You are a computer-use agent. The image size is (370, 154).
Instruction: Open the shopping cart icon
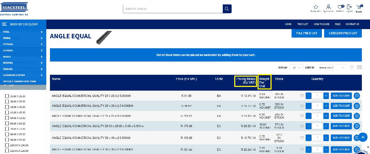click(x=359, y=7)
